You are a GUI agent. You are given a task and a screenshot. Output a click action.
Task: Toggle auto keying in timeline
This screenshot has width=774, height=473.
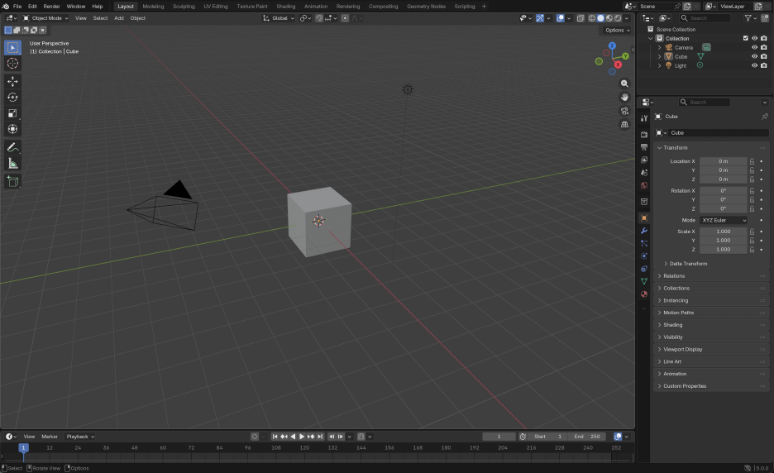click(x=254, y=437)
